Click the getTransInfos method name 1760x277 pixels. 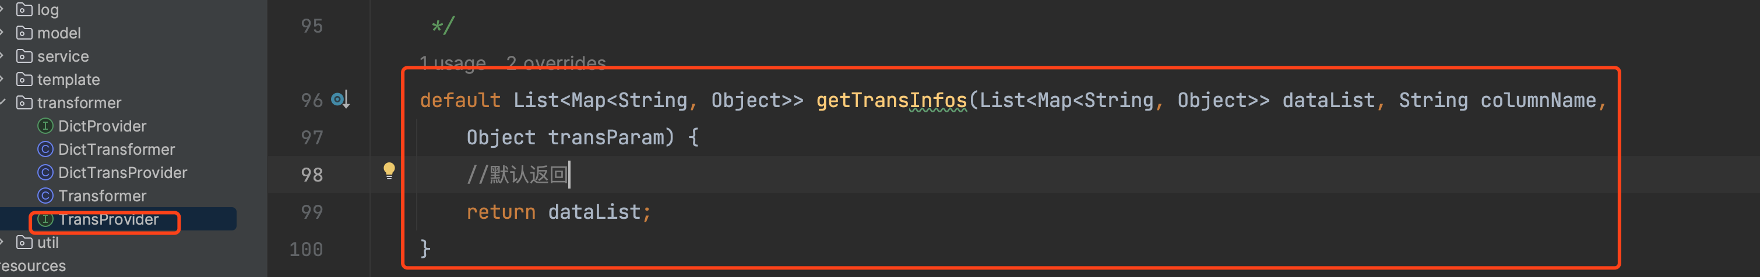pyautogui.click(x=891, y=100)
